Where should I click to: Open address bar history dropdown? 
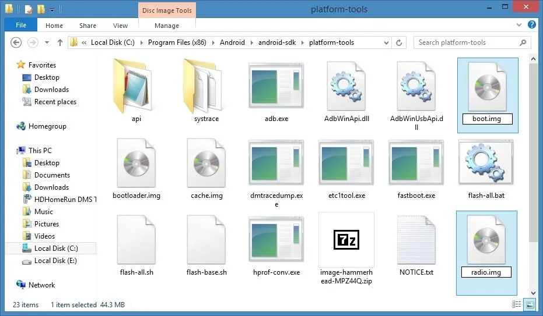(386, 42)
